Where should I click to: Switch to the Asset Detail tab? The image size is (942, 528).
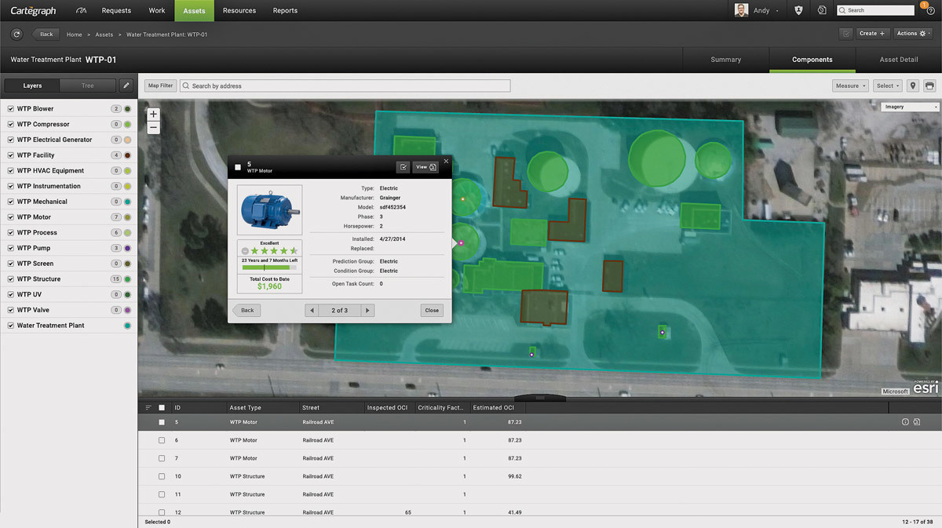[x=898, y=60]
